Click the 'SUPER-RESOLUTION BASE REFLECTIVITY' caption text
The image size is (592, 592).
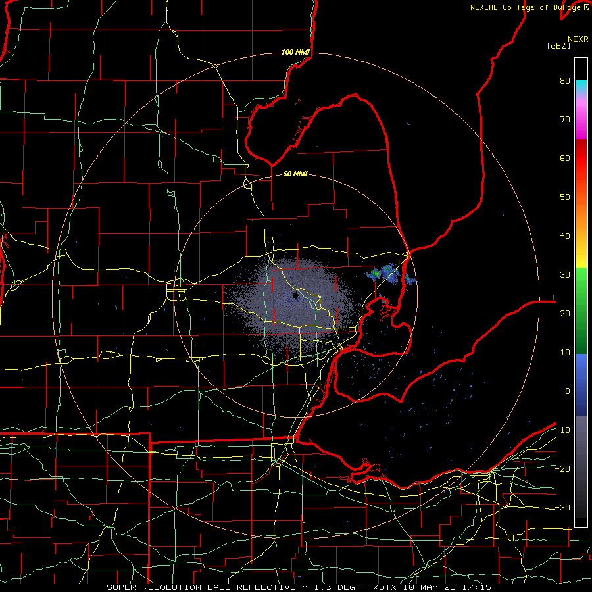(207, 587)
